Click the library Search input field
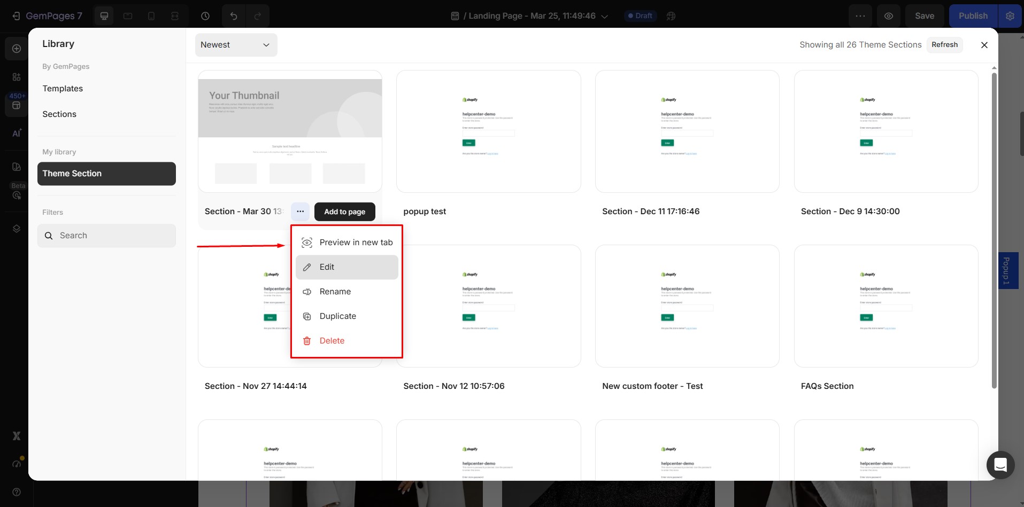 (107, 236)
